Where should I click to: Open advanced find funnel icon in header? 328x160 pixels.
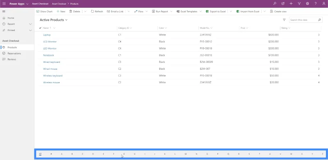[x=299, y=4]
